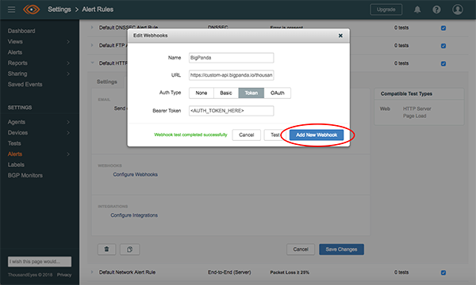The height and width of the screenshot is (285, 476).
Task: Toggle checkbox for Default DNSSEC Alert Rule
Action: click(x=443, y=28)
